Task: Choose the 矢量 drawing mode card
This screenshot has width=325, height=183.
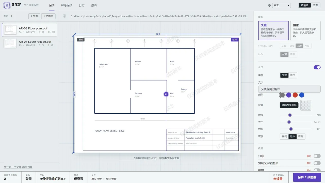Action: [x=273, y=30]
